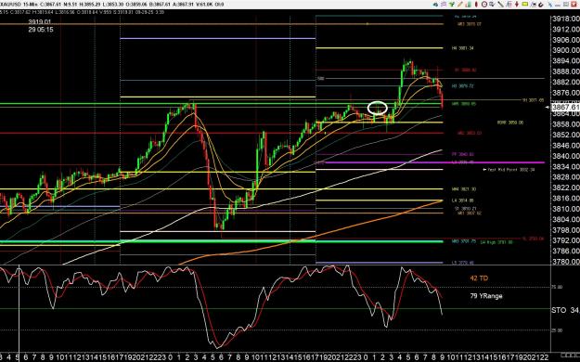Click the H4 level label near 3900
This screenshot has width=580, height=362.
tap(463, 48)
